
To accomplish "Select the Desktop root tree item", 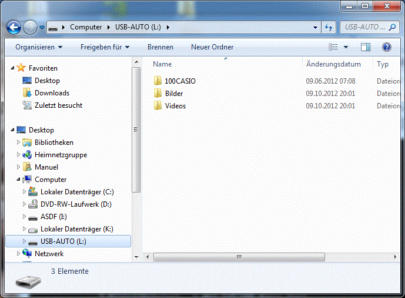I will (41, 130).
